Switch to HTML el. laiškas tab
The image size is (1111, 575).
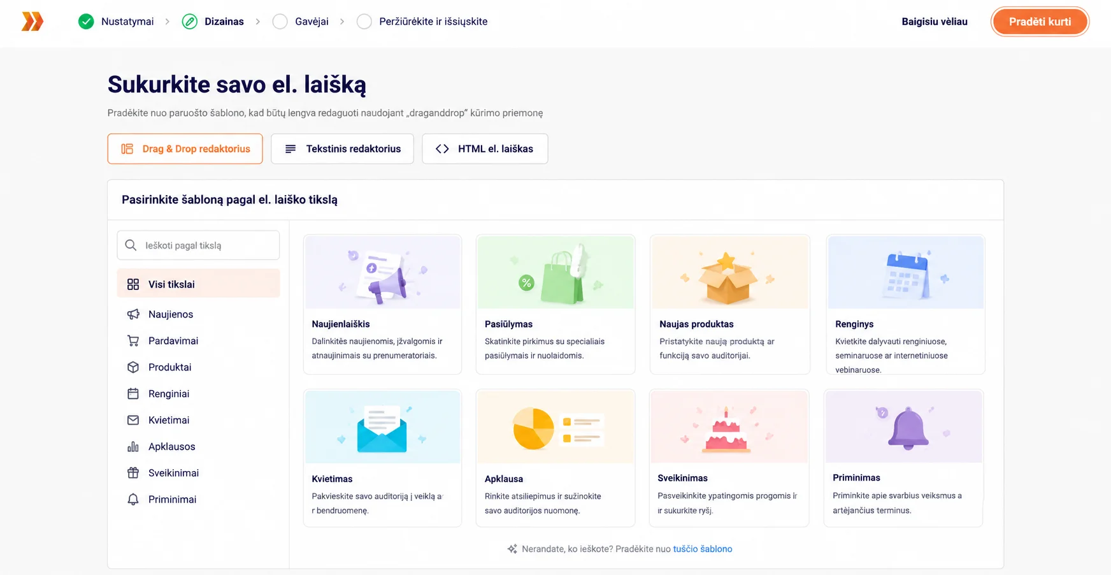485,149
